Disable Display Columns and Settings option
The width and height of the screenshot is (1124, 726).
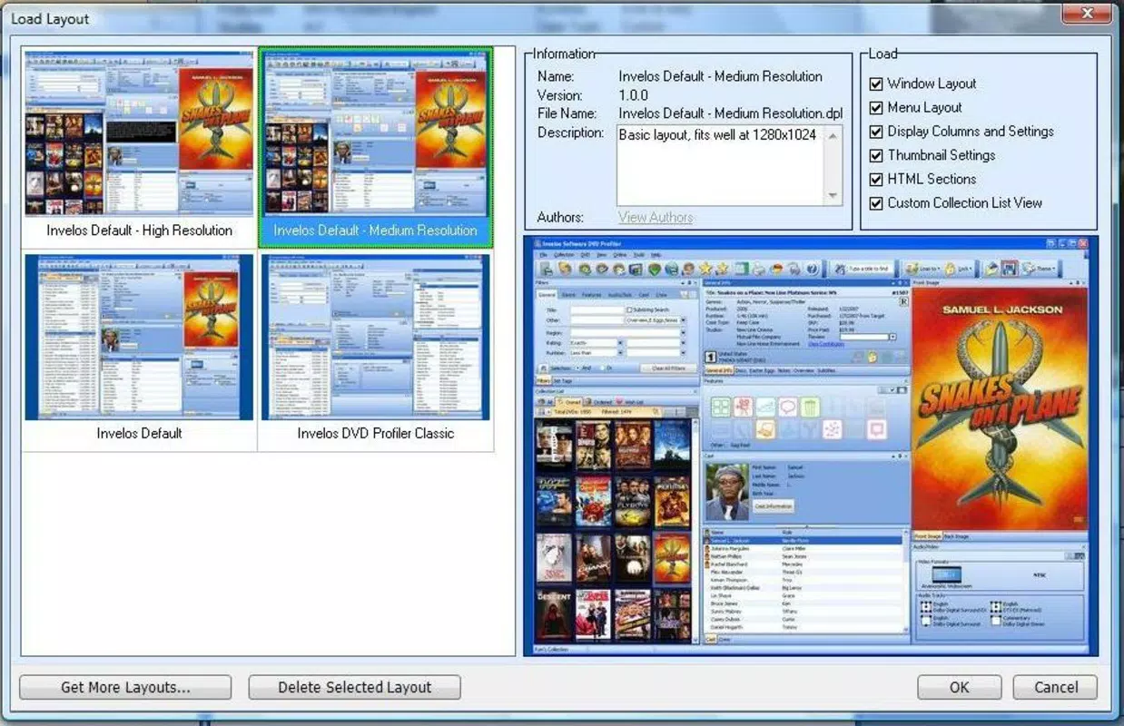click(876, 132)
